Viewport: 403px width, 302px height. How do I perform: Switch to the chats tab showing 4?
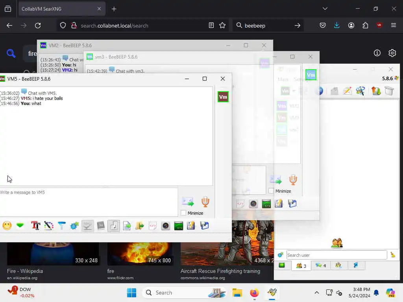[x=320, y=265]
